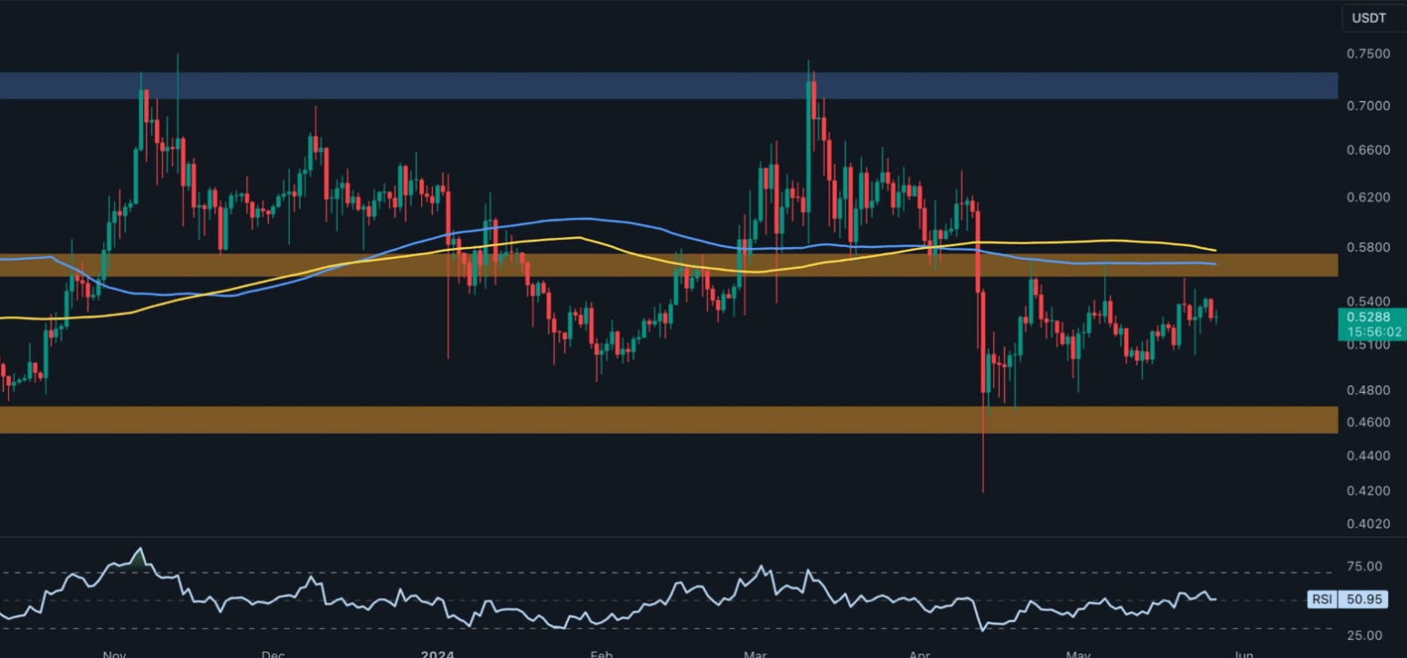Click the USDT currency badge top right
The width and height of the screenshot is (1407, 658).
[1371, 16]
